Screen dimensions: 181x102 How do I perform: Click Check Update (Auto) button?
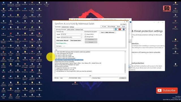click(x=76, y=41)
